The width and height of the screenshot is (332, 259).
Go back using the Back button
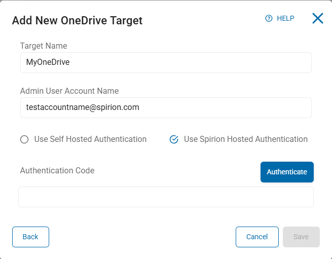click(x=30, y=237)
